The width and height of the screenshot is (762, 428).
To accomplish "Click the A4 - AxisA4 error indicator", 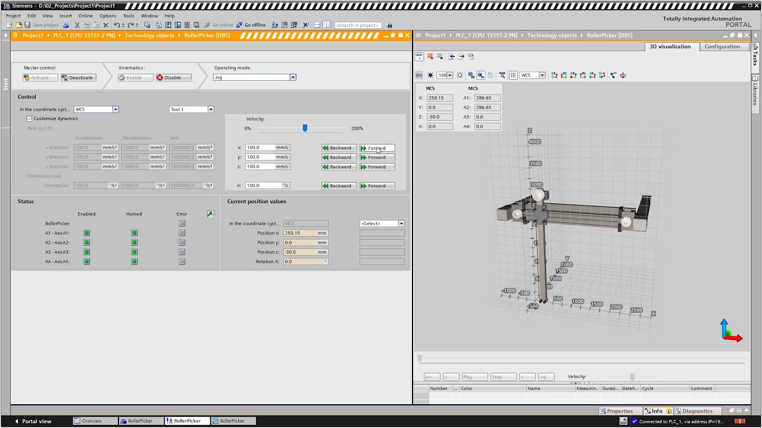I will (x=182, y=262).
